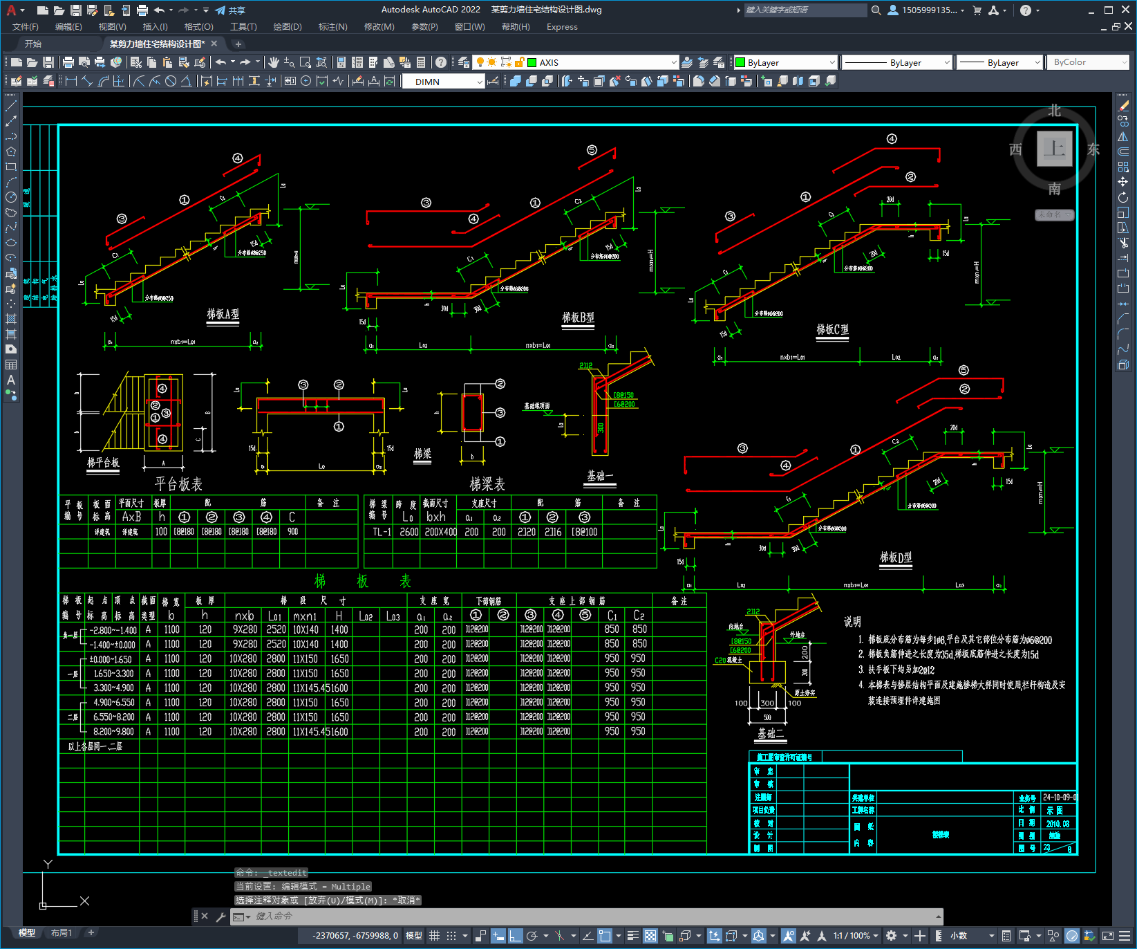This screenshot has height=949, width=1137.
Task: Click the Center Mark tool
Action: (306, 82)
